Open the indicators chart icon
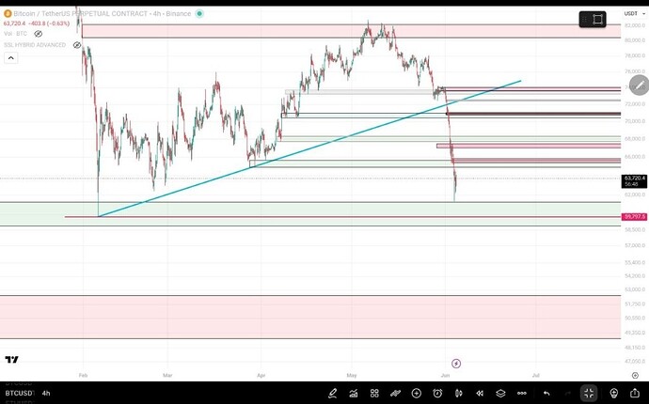Screen dimensions: 649x404 (354, 394)
